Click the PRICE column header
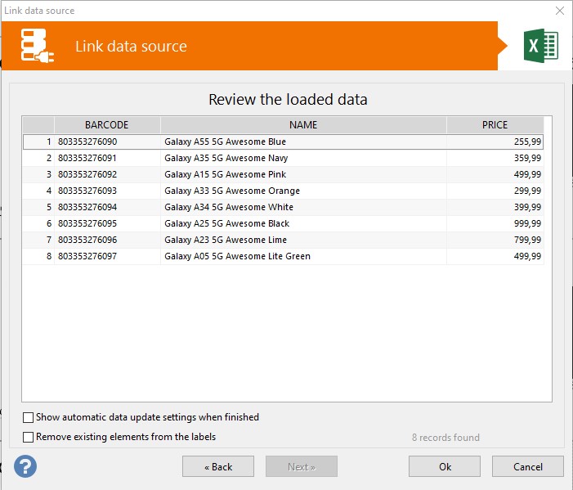Image resolution: width=573 pixels, height=490 pixels. (495, 125)
